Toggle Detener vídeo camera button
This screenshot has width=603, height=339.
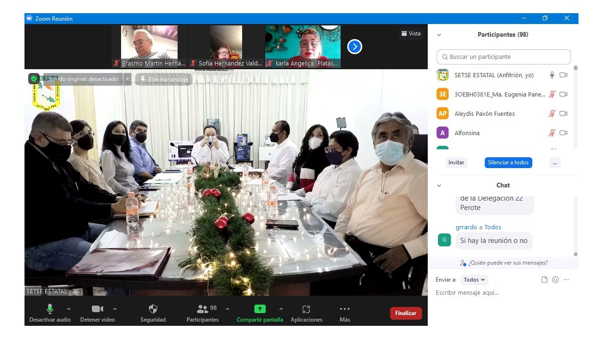(x=98, y=309)
